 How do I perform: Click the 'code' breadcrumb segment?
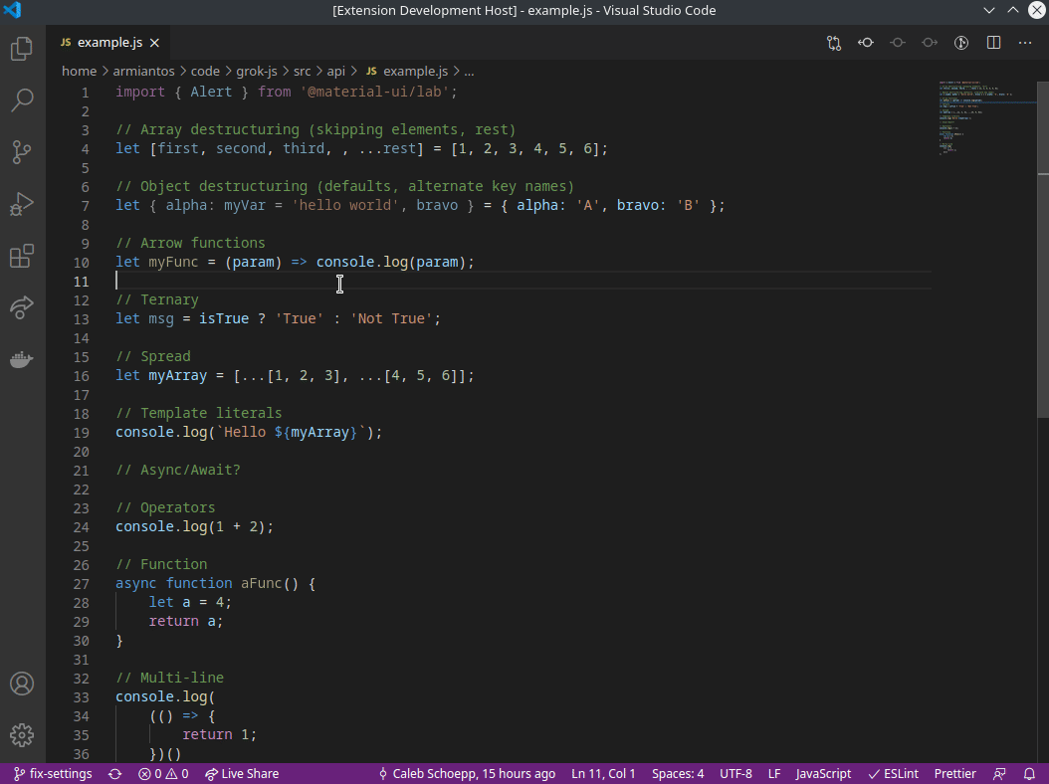(x=205, y=71)
